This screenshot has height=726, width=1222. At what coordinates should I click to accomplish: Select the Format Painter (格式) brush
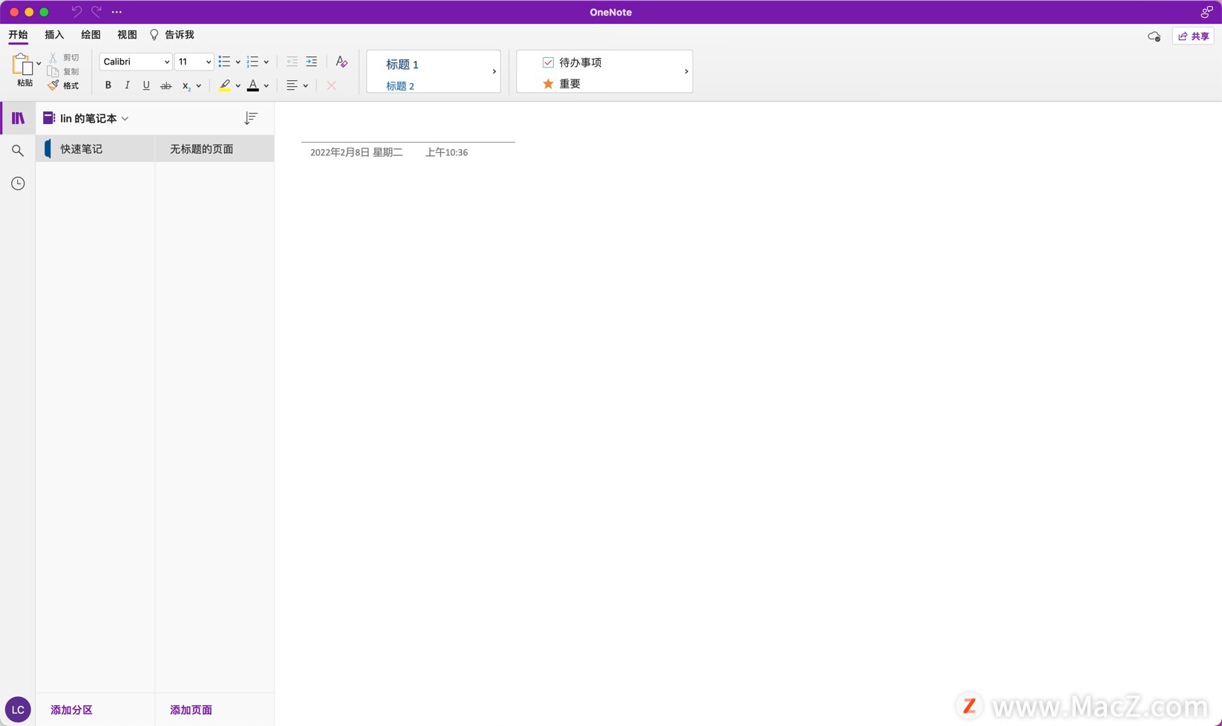pos(64,85)
